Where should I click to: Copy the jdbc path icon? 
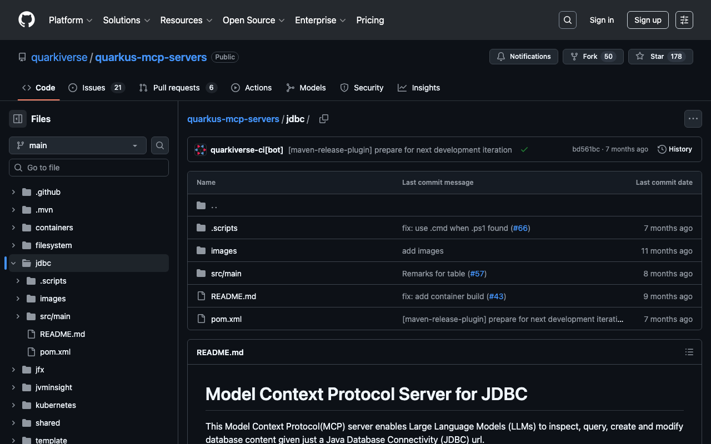[x=324, y=119]
